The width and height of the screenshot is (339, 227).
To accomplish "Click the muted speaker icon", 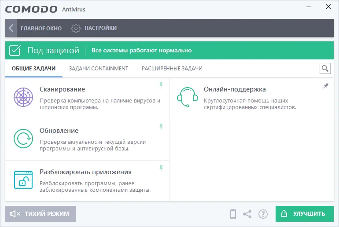I will [15, 214].
